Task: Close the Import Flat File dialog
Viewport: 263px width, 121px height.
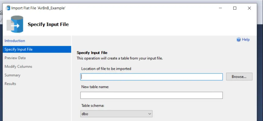Action: coord(249,8)
